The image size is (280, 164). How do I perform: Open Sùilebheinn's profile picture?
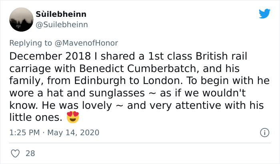tap(20, 20)
